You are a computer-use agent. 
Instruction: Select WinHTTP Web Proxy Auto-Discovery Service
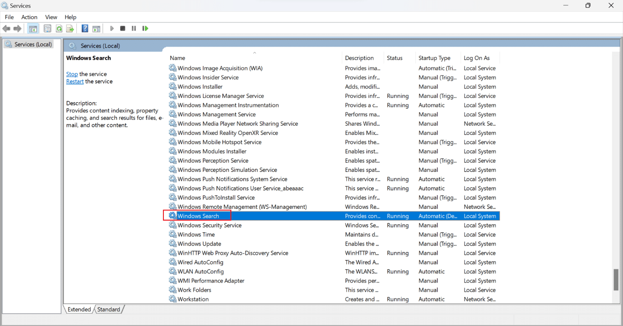[334, 253]
